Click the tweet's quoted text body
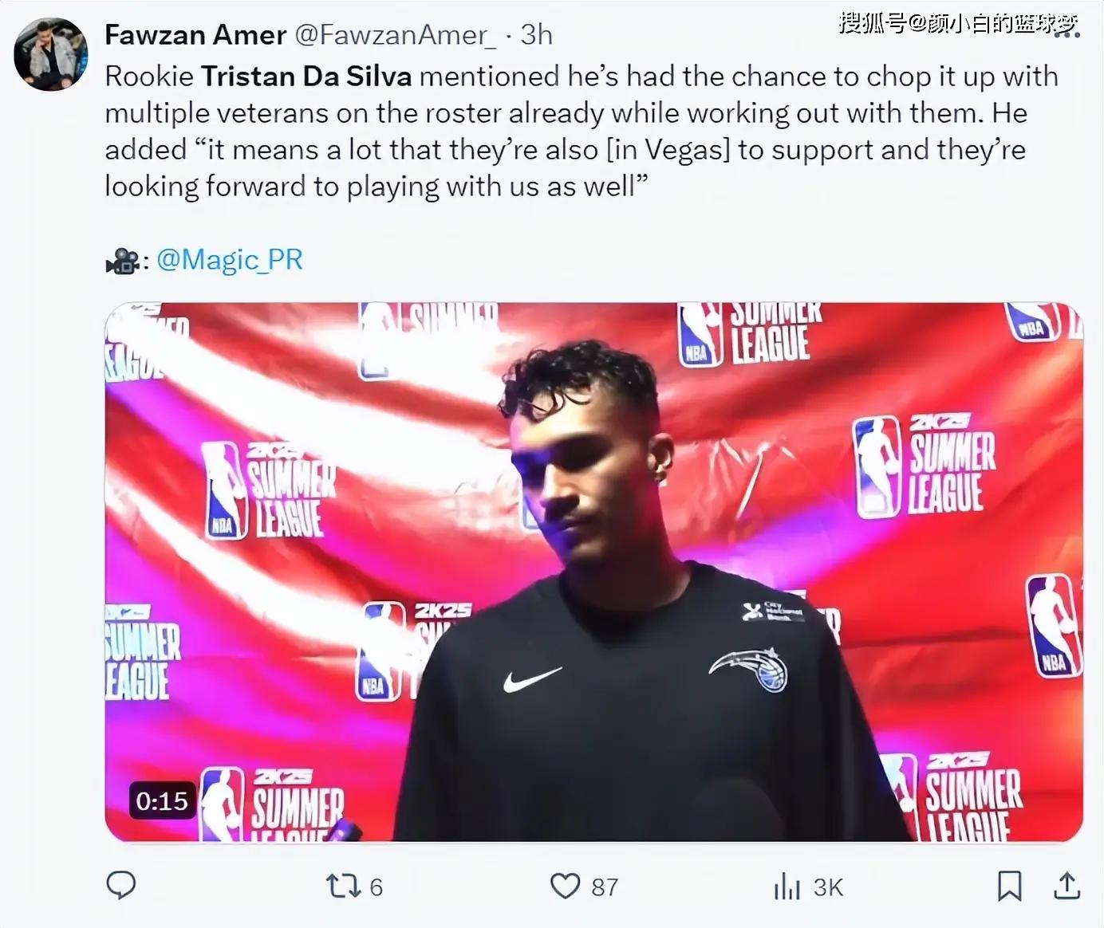The height and width of the screenshot is (928, 1104). click(x=582, y=132)
